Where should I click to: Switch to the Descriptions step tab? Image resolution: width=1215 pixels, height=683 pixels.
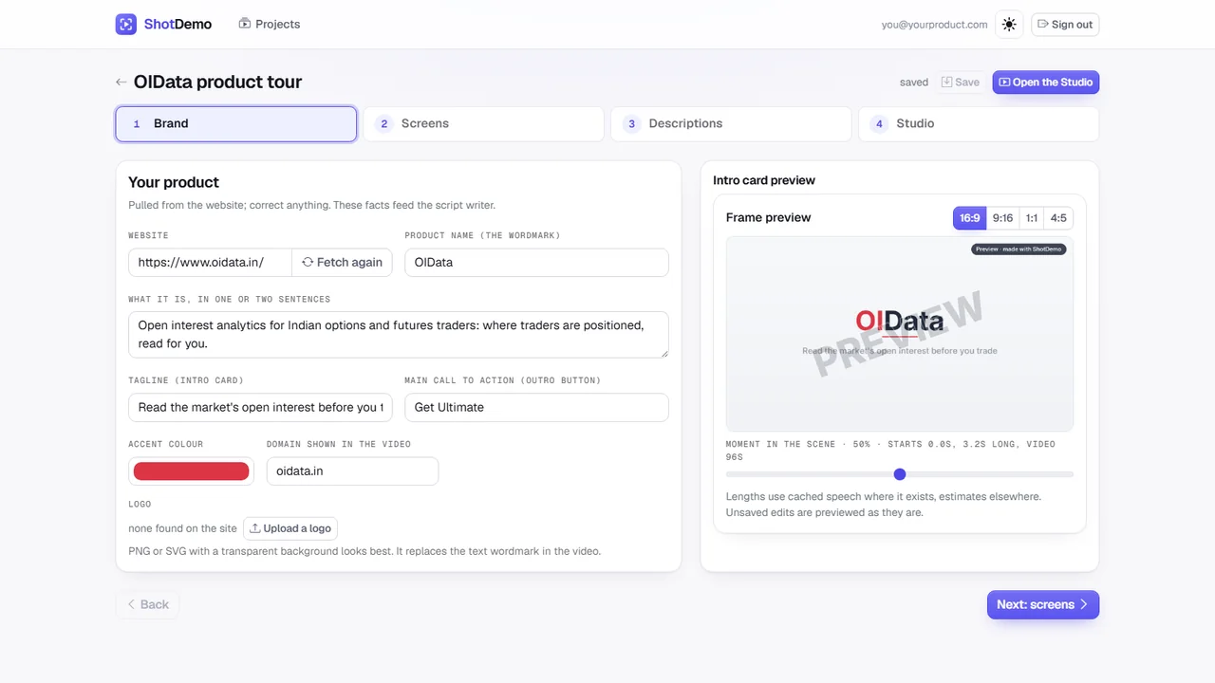point(732,124)
